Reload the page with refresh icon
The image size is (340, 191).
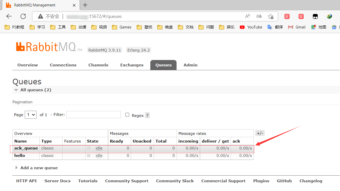(x=23, y=16)
